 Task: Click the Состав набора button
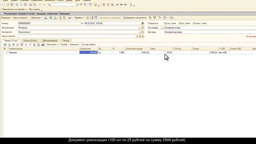pos(88,44)
